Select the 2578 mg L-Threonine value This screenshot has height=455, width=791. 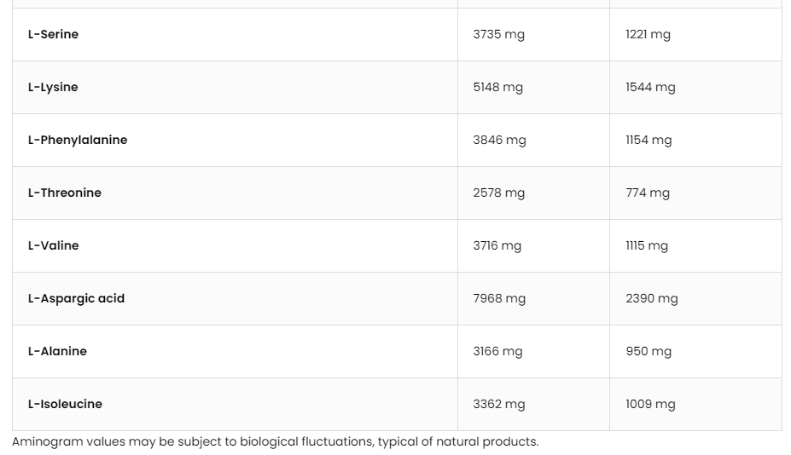point(498,193)
